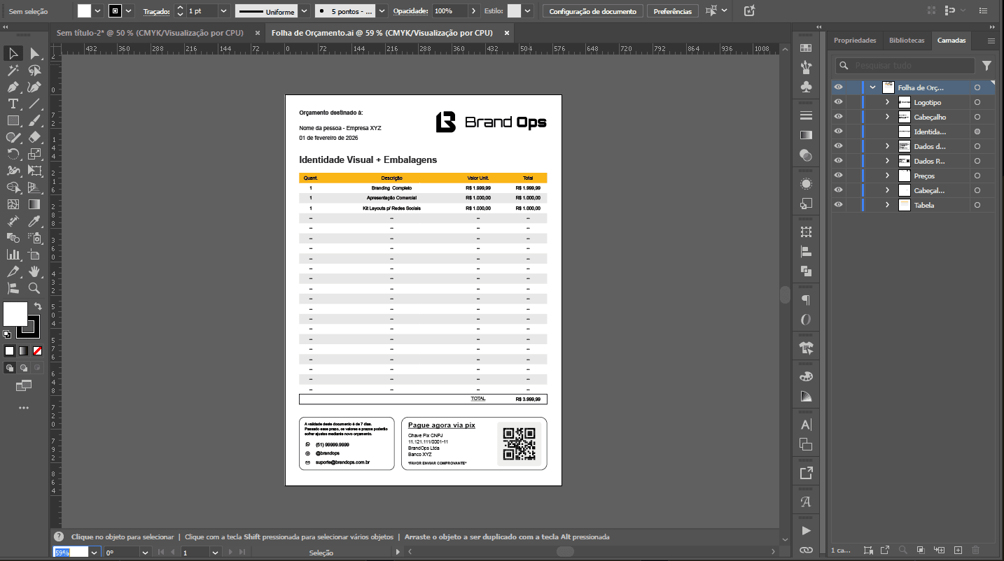Select the Magic Wand tool
This screenshot has height=561, width=1004.
point(13,71)
